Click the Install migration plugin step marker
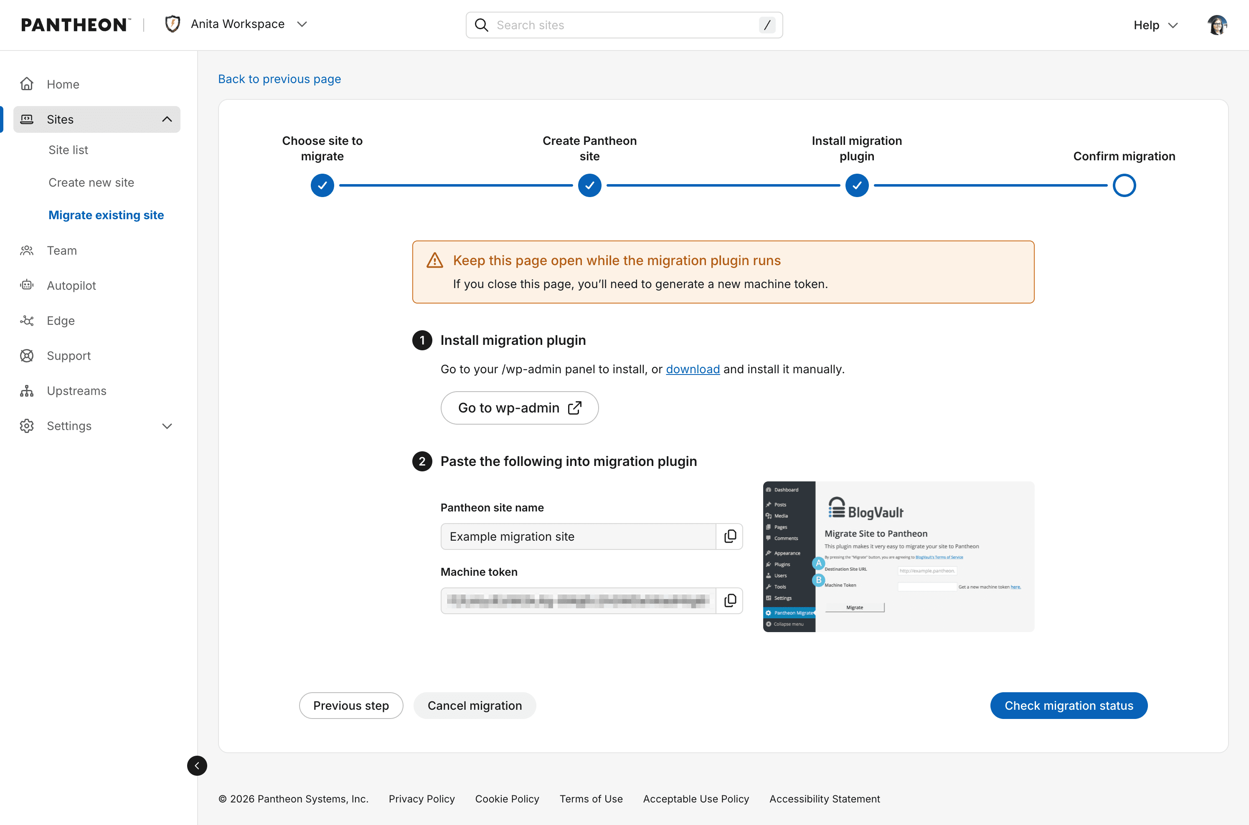The image size is (1249, 825). [x=857, y=186]
